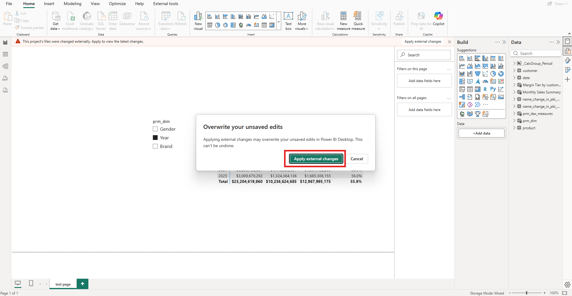Check the Brand slicer option

(155, 146)
